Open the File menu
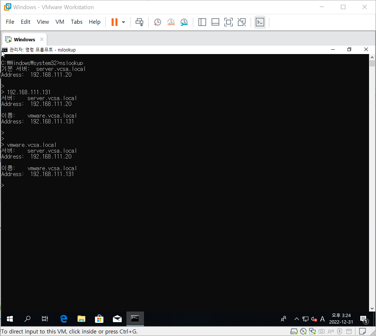 pyautogui.click(x=10, y=22)
